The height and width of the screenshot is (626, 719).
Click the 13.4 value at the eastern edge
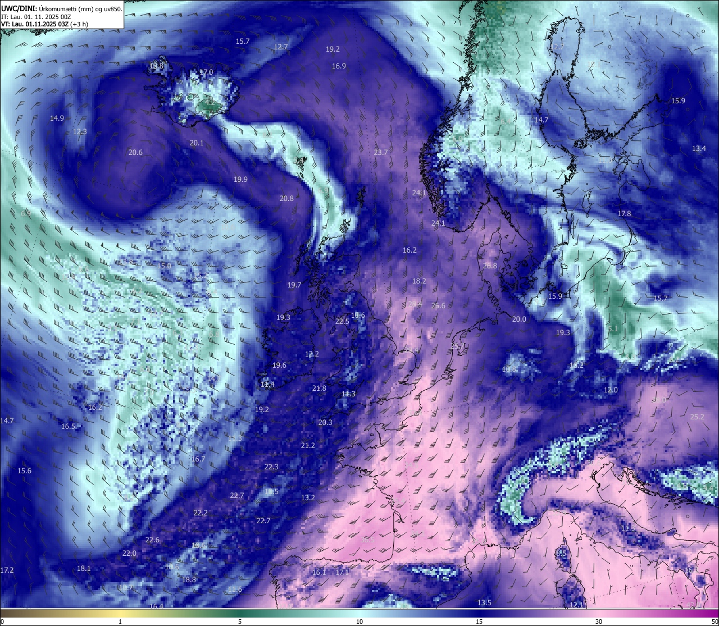(x=699, y=148)
